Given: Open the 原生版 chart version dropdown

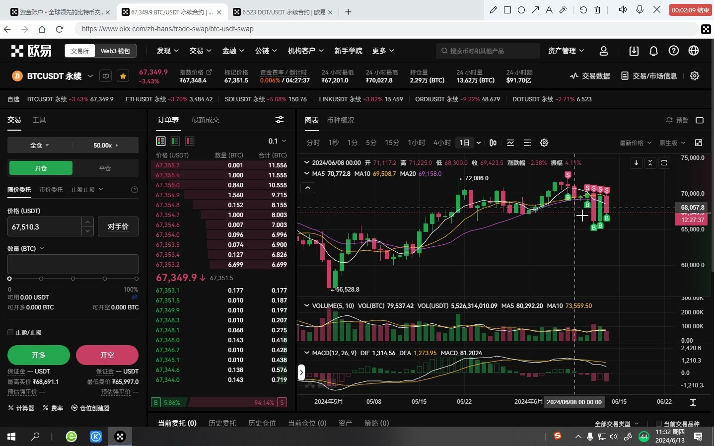Looking at the screenshot, I should [672, 143].
